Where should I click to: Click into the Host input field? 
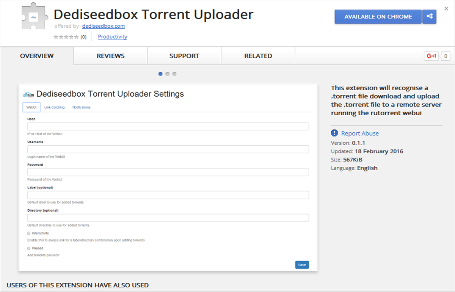[168, 126]
